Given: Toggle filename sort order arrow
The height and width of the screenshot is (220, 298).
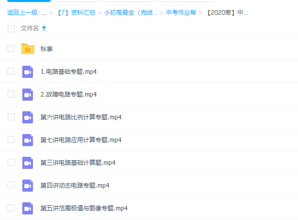Looking at the screenshot, I should (44, 28).
